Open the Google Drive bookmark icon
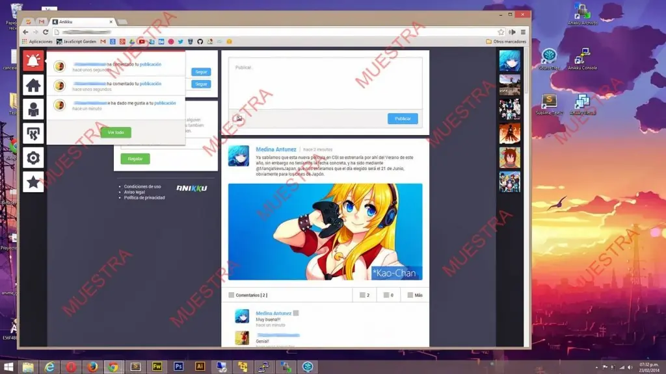666x374 pixels. tap(132, 42)
